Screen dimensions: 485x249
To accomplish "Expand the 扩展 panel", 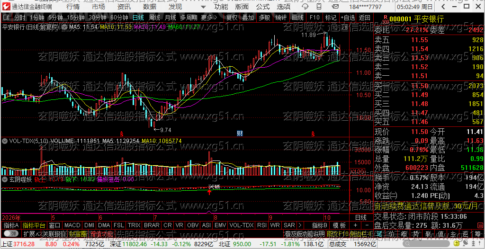I will click(x=31, y=233).
